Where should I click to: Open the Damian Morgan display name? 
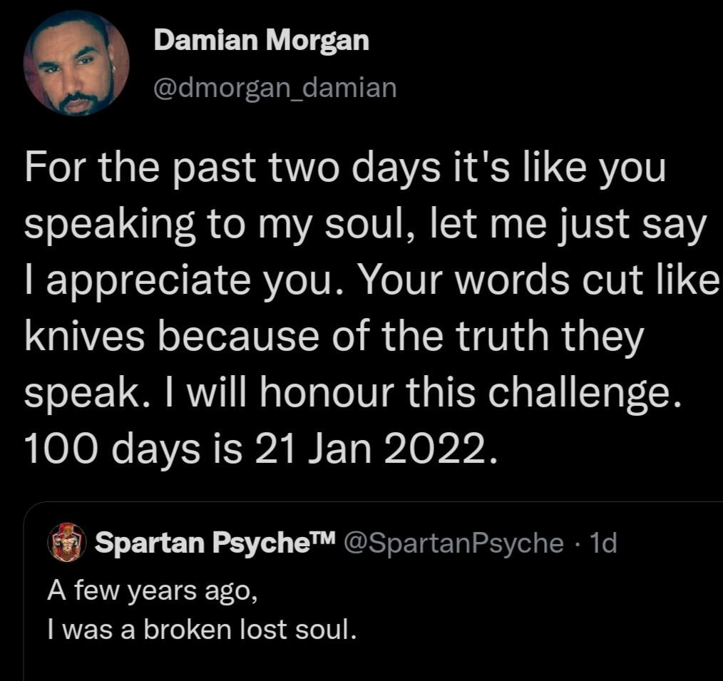click(x=262, y=41)
